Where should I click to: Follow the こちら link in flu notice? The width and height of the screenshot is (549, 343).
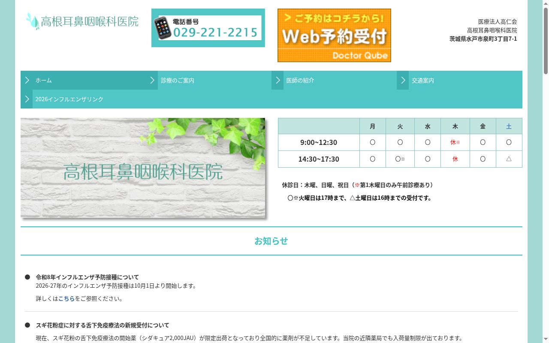click(x=66, y=298)
